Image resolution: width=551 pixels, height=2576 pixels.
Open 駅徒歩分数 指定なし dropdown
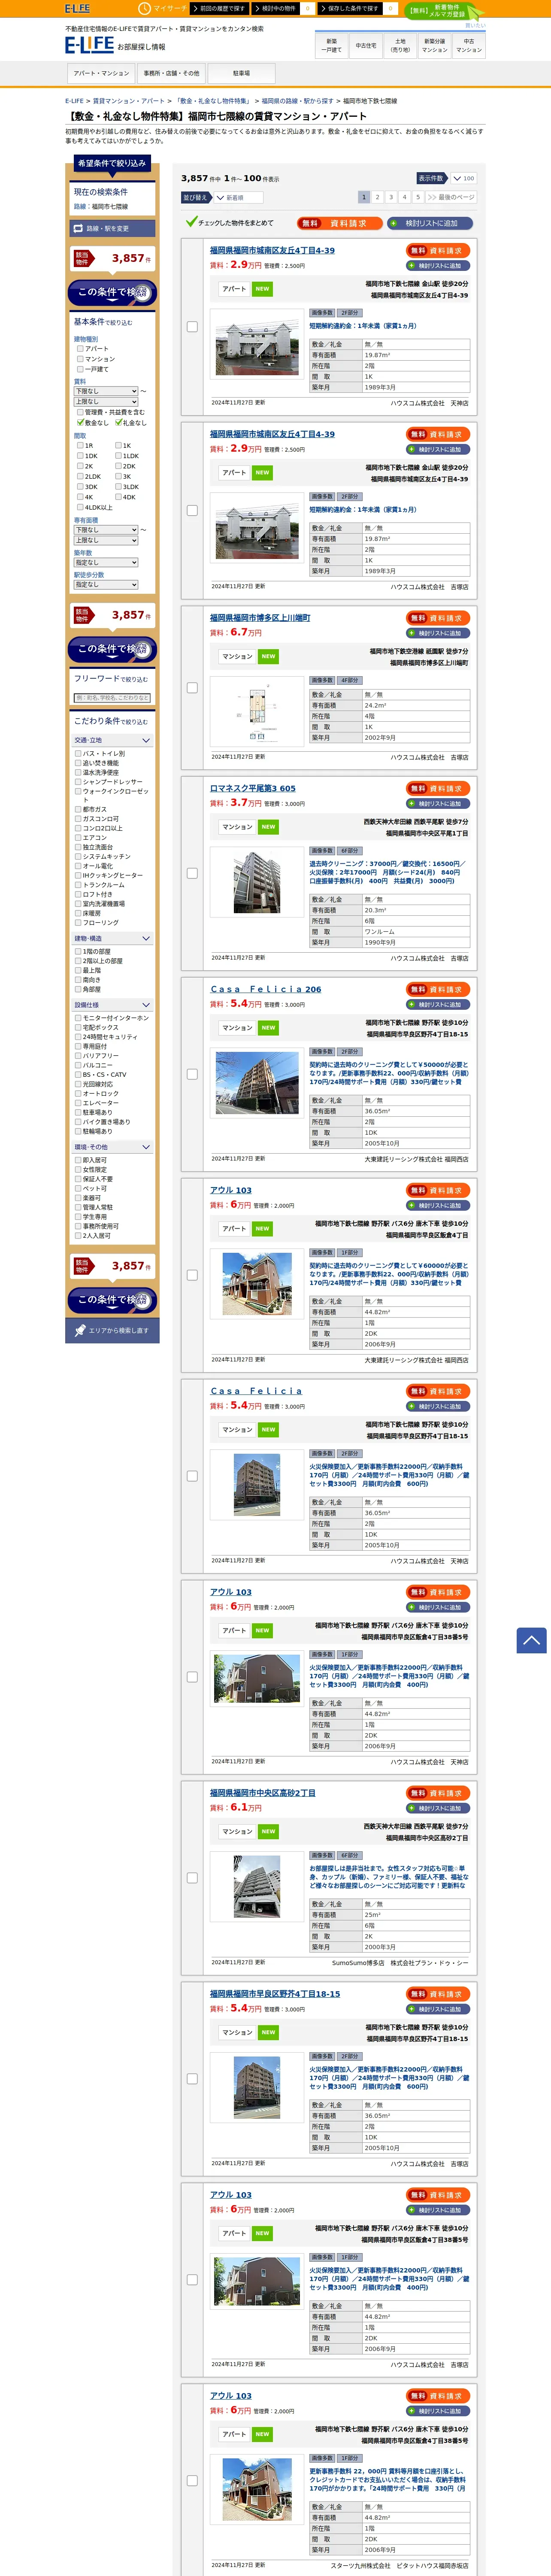pos(106,585)
